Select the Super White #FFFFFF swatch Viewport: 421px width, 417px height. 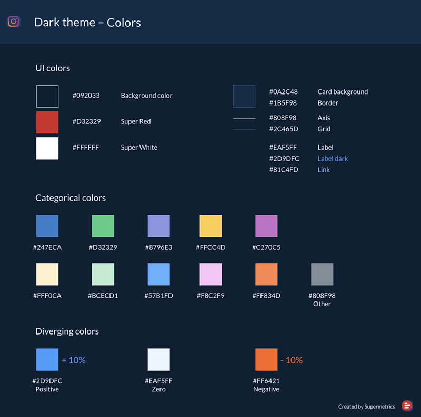tap(47, 148)
